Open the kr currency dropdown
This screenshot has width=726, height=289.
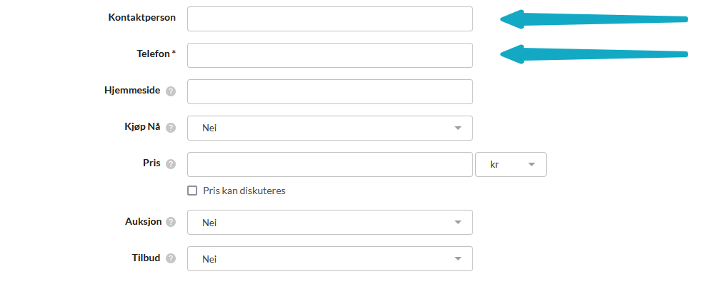coord(510,164)
